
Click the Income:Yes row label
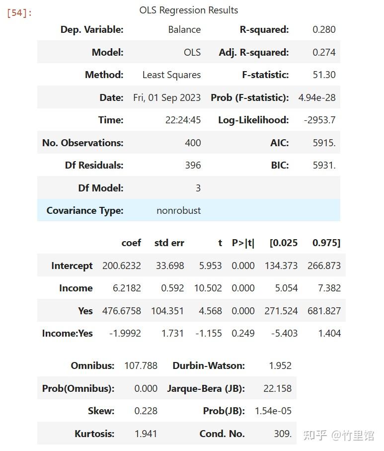[x=68, y=333]
